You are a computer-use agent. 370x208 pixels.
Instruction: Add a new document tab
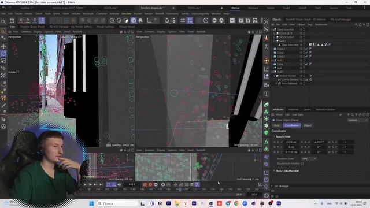coord(221,8)
